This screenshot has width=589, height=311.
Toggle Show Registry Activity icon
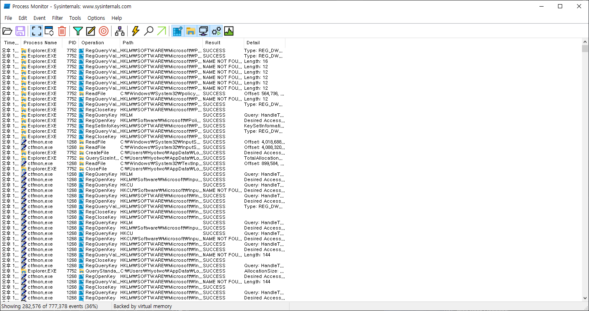point(178,31)
